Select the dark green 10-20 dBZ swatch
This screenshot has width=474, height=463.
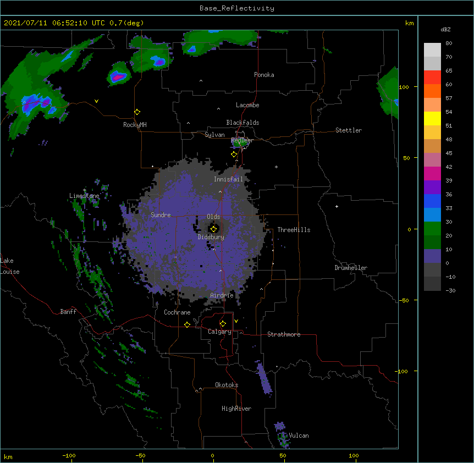click(x=432, y=242)
